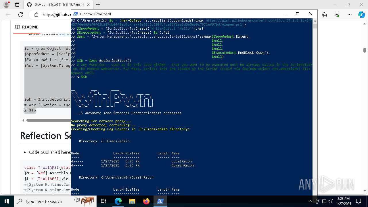
Task: Switch to PowerShell taskbar button
Action: (x=160, y=201)
